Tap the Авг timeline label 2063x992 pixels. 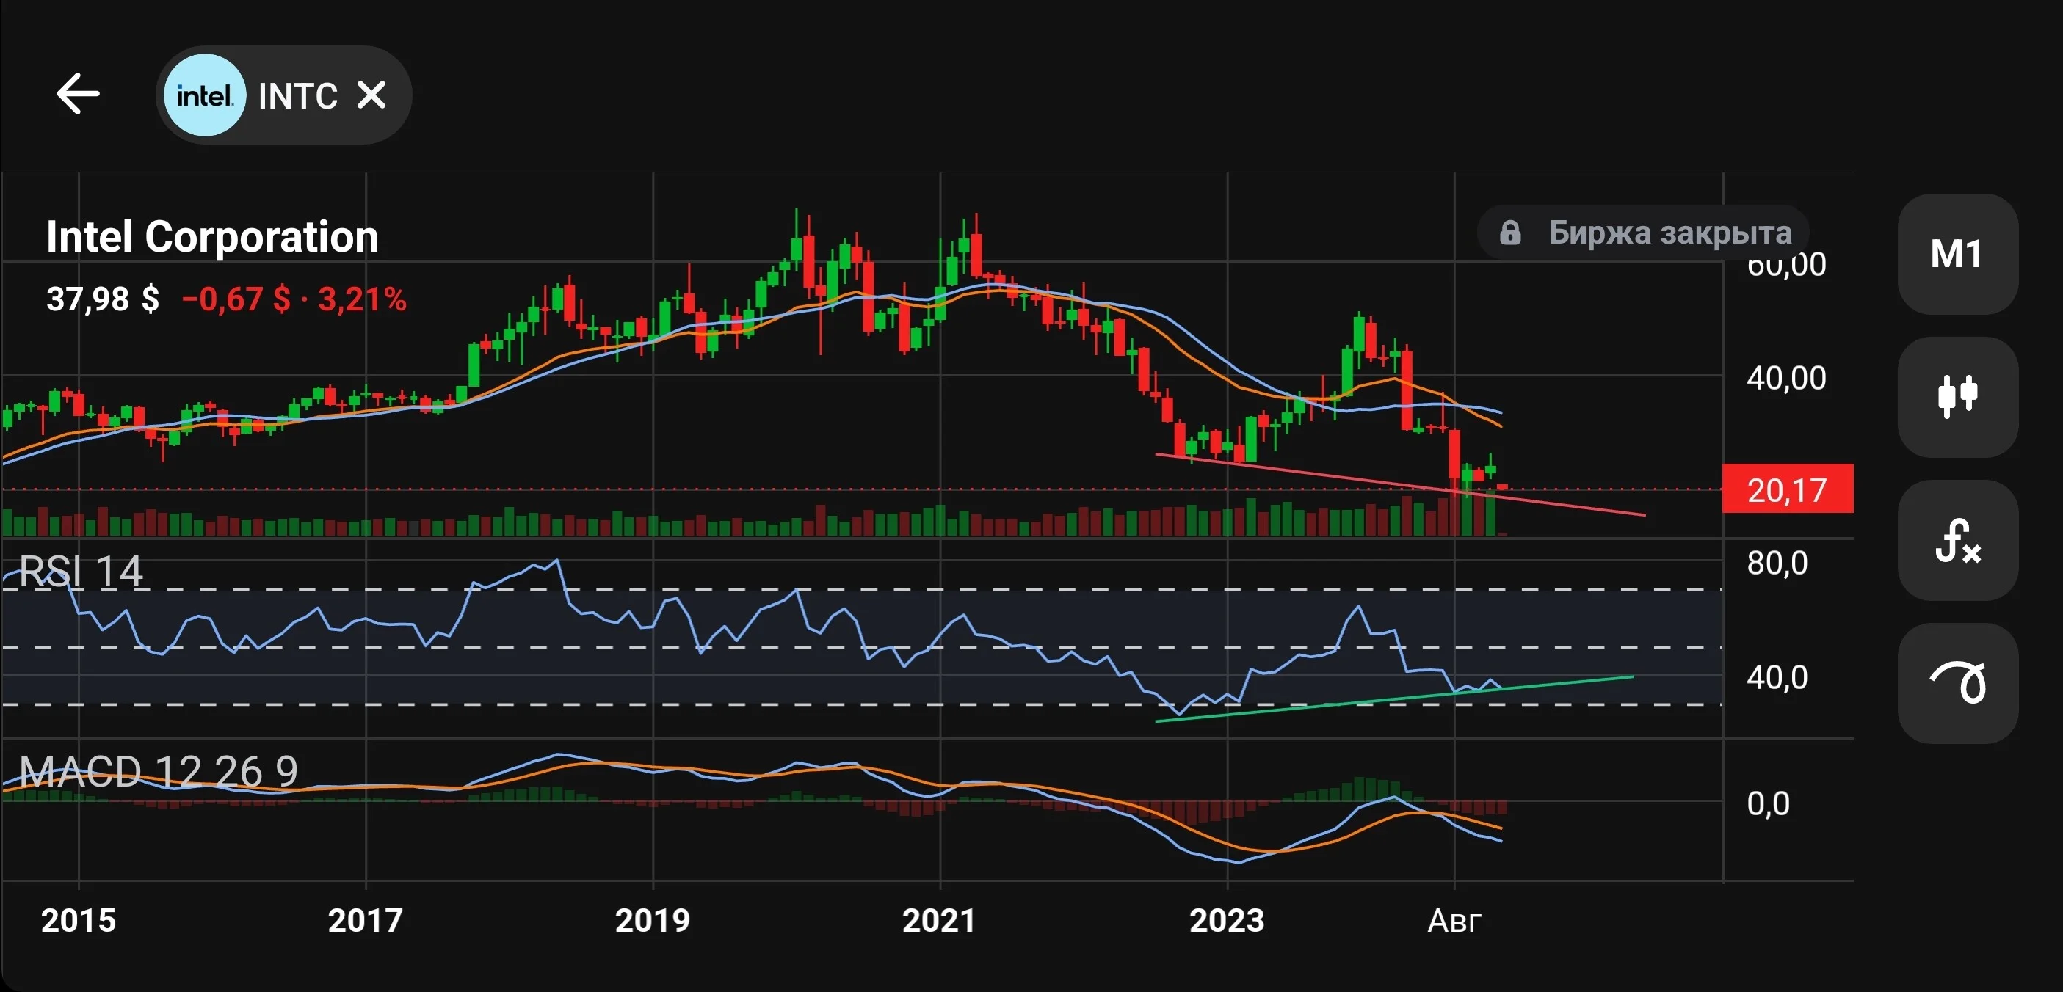click(1454, 922)
